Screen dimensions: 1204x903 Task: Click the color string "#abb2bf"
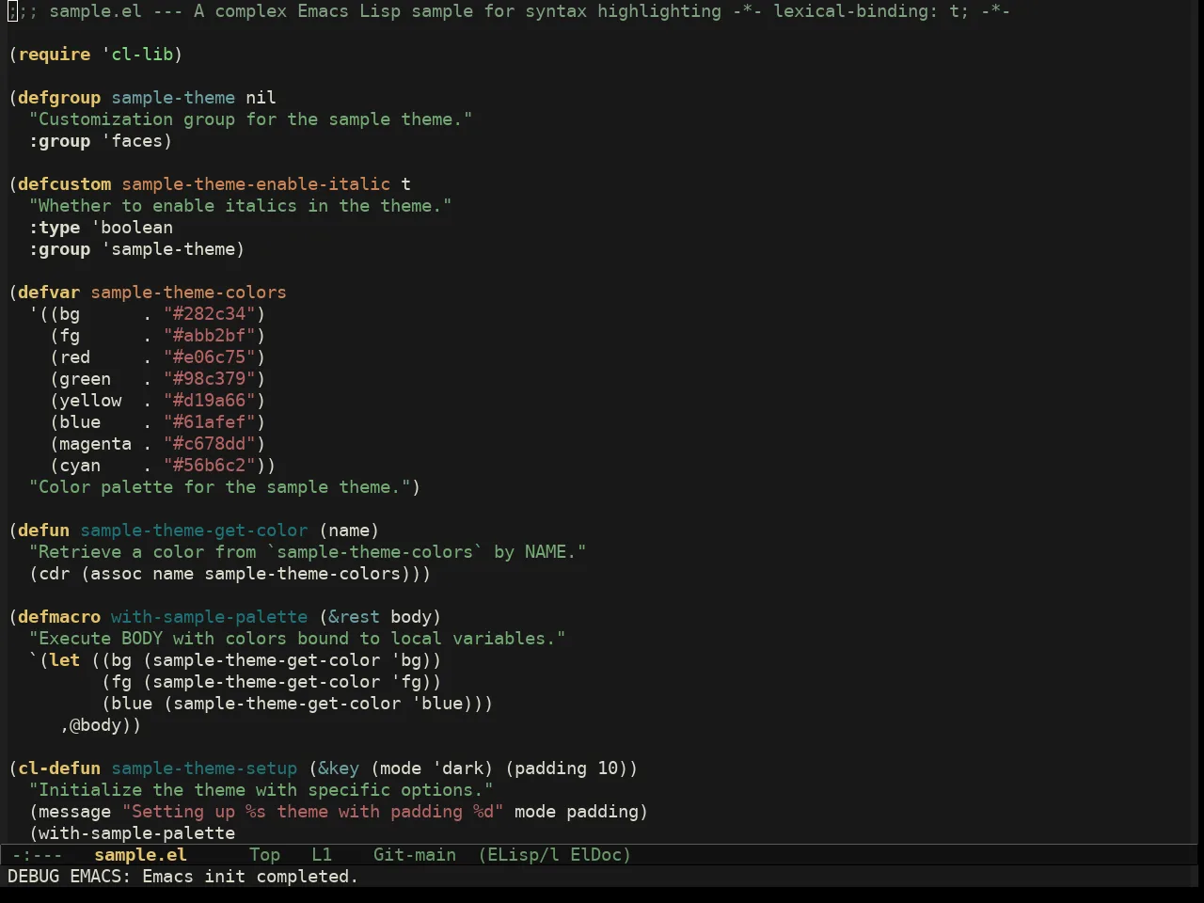click(209, 335)
